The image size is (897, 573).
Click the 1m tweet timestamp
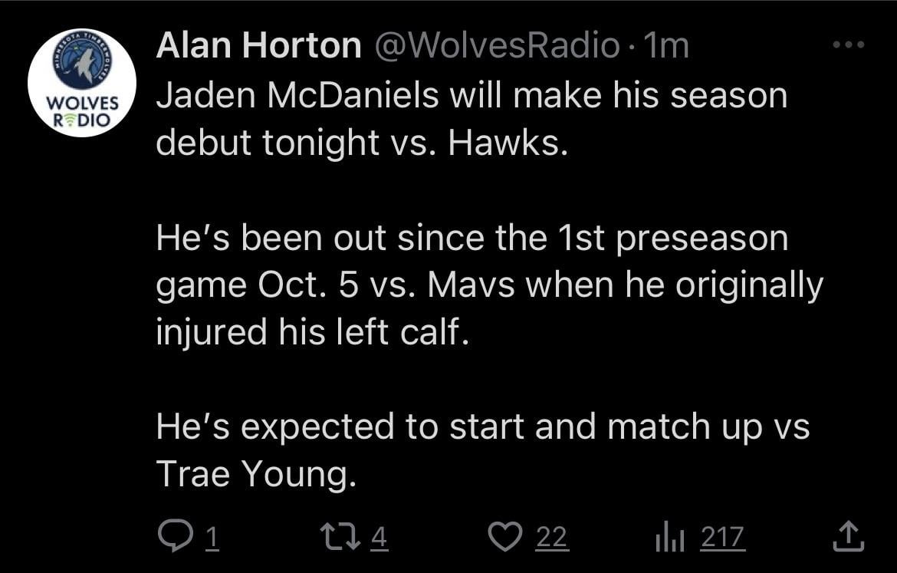point(667,47)
